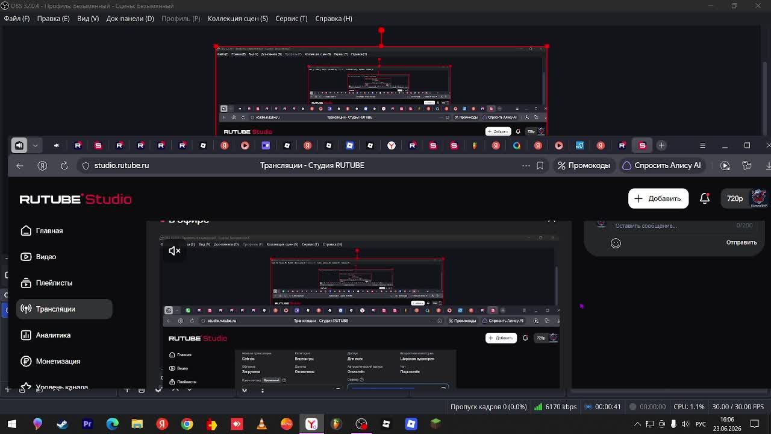Click the Промокоды button

click(x=584, y=165)
